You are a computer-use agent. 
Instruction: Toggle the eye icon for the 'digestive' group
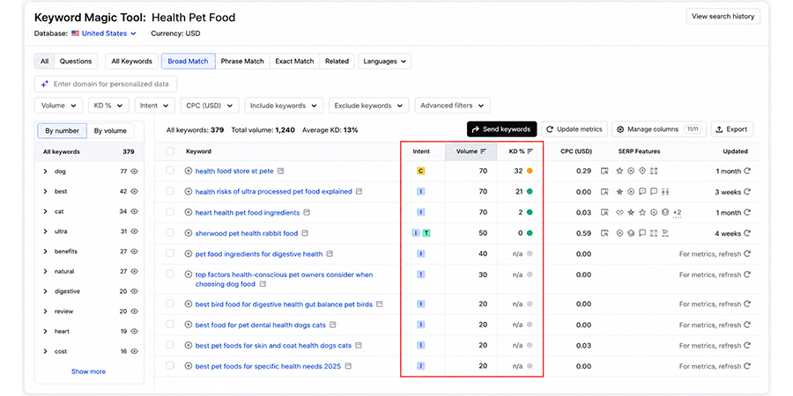[135, 291]
